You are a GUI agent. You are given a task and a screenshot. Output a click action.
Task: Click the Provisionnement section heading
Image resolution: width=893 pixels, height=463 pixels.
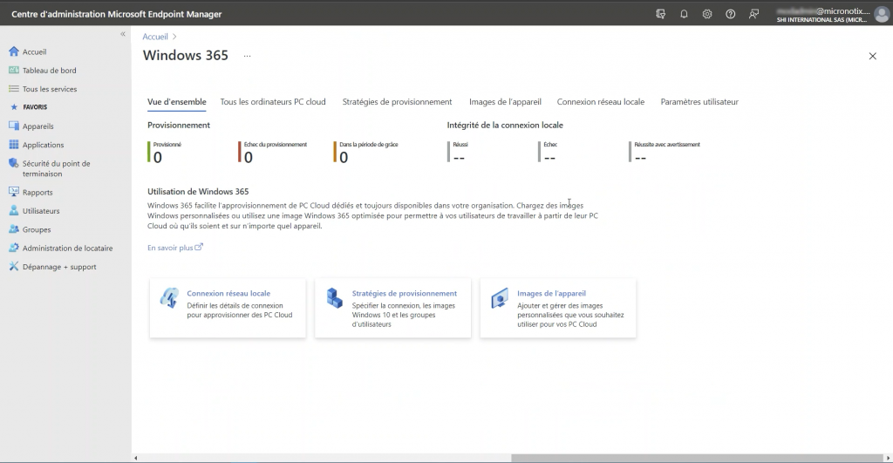(179, 126)
